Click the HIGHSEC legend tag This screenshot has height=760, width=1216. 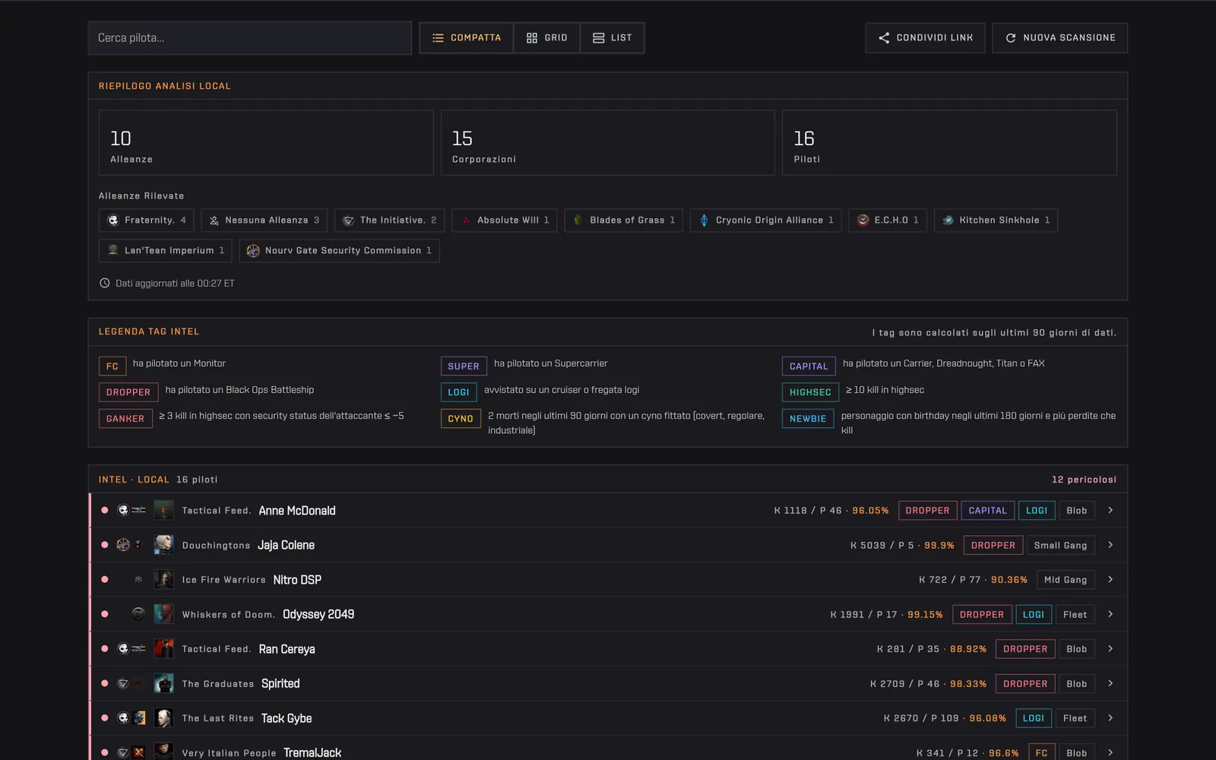point(810,392)
